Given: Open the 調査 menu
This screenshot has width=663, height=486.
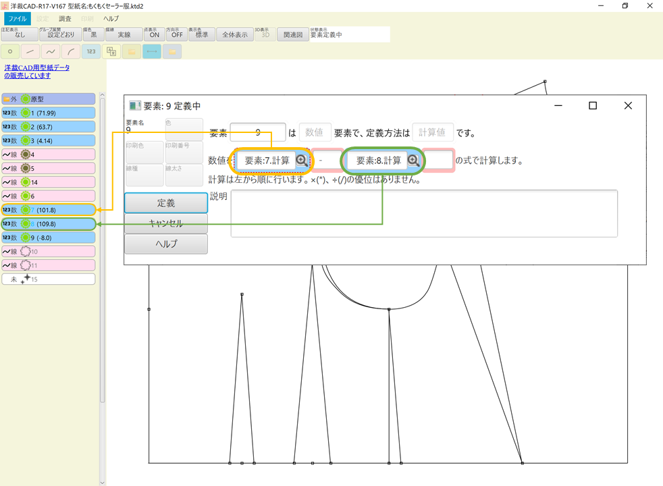Looking at the screenshot, I should (x=64, y=18).
